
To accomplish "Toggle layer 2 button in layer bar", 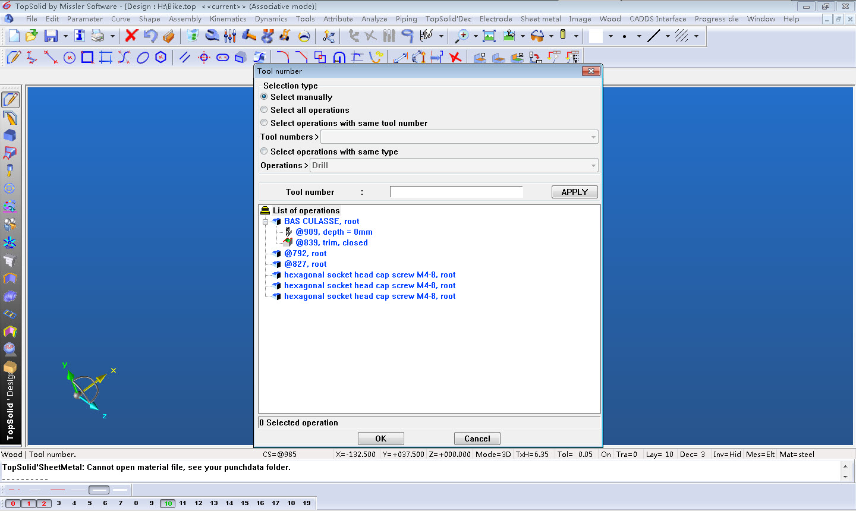I will click(x=44, y=503).
